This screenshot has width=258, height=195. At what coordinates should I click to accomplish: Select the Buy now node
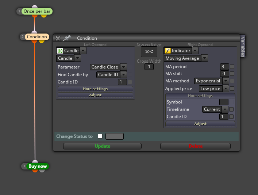tap(38, 166)
